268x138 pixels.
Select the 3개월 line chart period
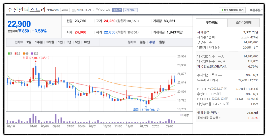50,42
